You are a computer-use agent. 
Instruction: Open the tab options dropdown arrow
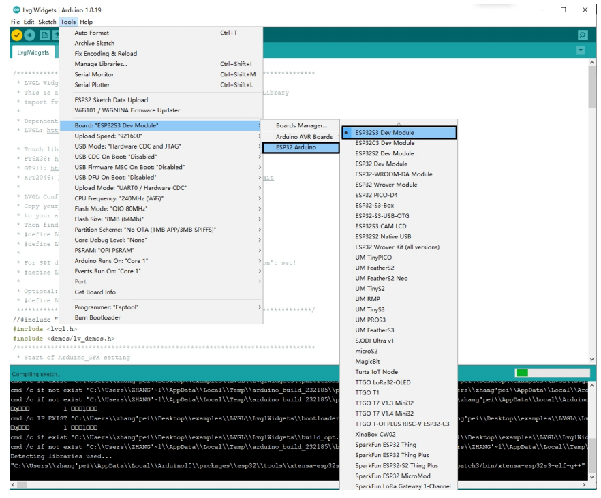pos(581,50)
